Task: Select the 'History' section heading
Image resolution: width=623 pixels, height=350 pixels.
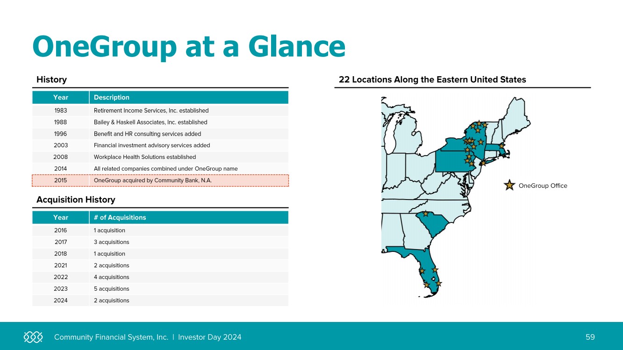Action: (x=51, y=80)
